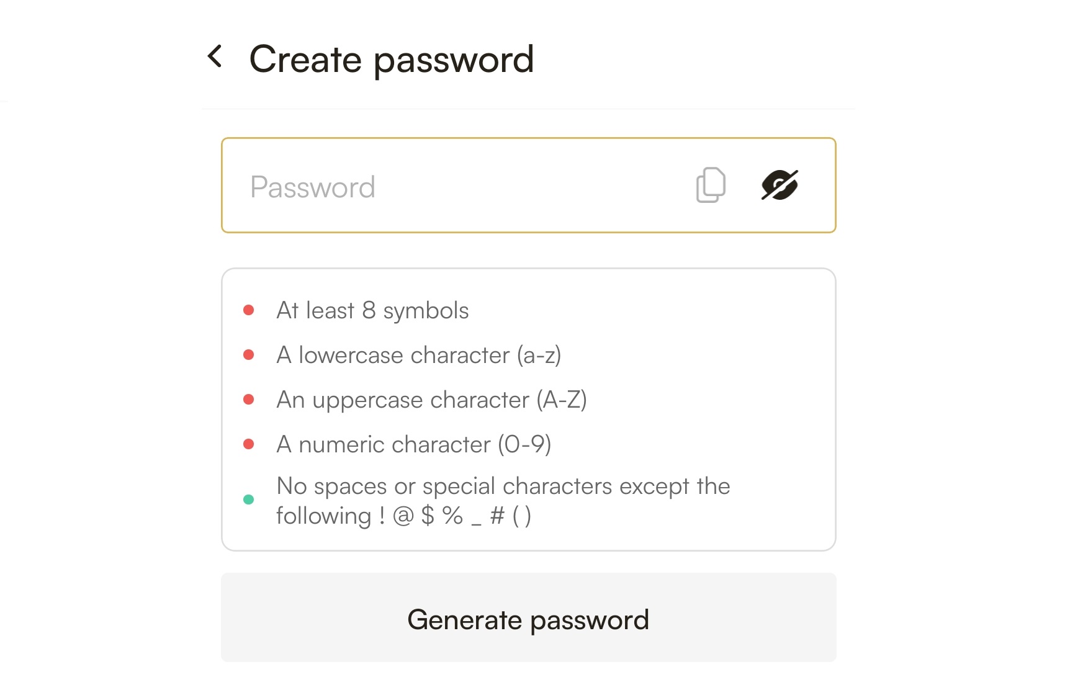Focus the Password input field

click(x=529, y=186)
